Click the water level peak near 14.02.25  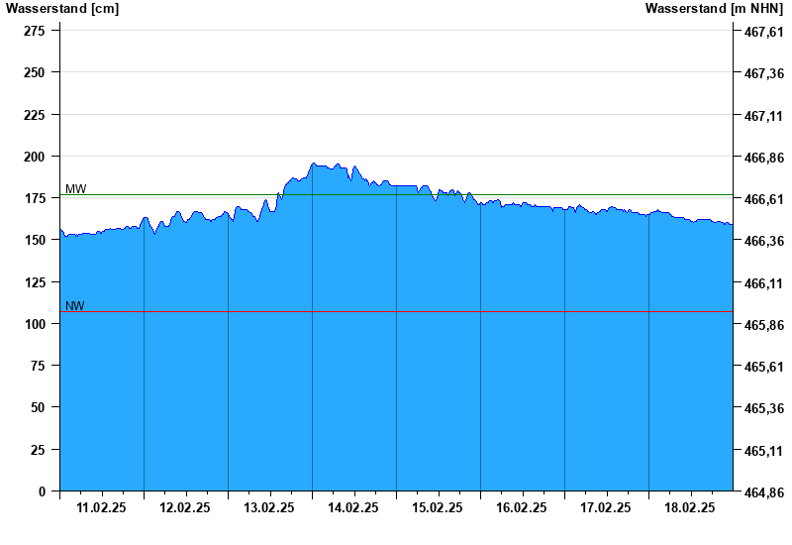[x=314, y=163]
